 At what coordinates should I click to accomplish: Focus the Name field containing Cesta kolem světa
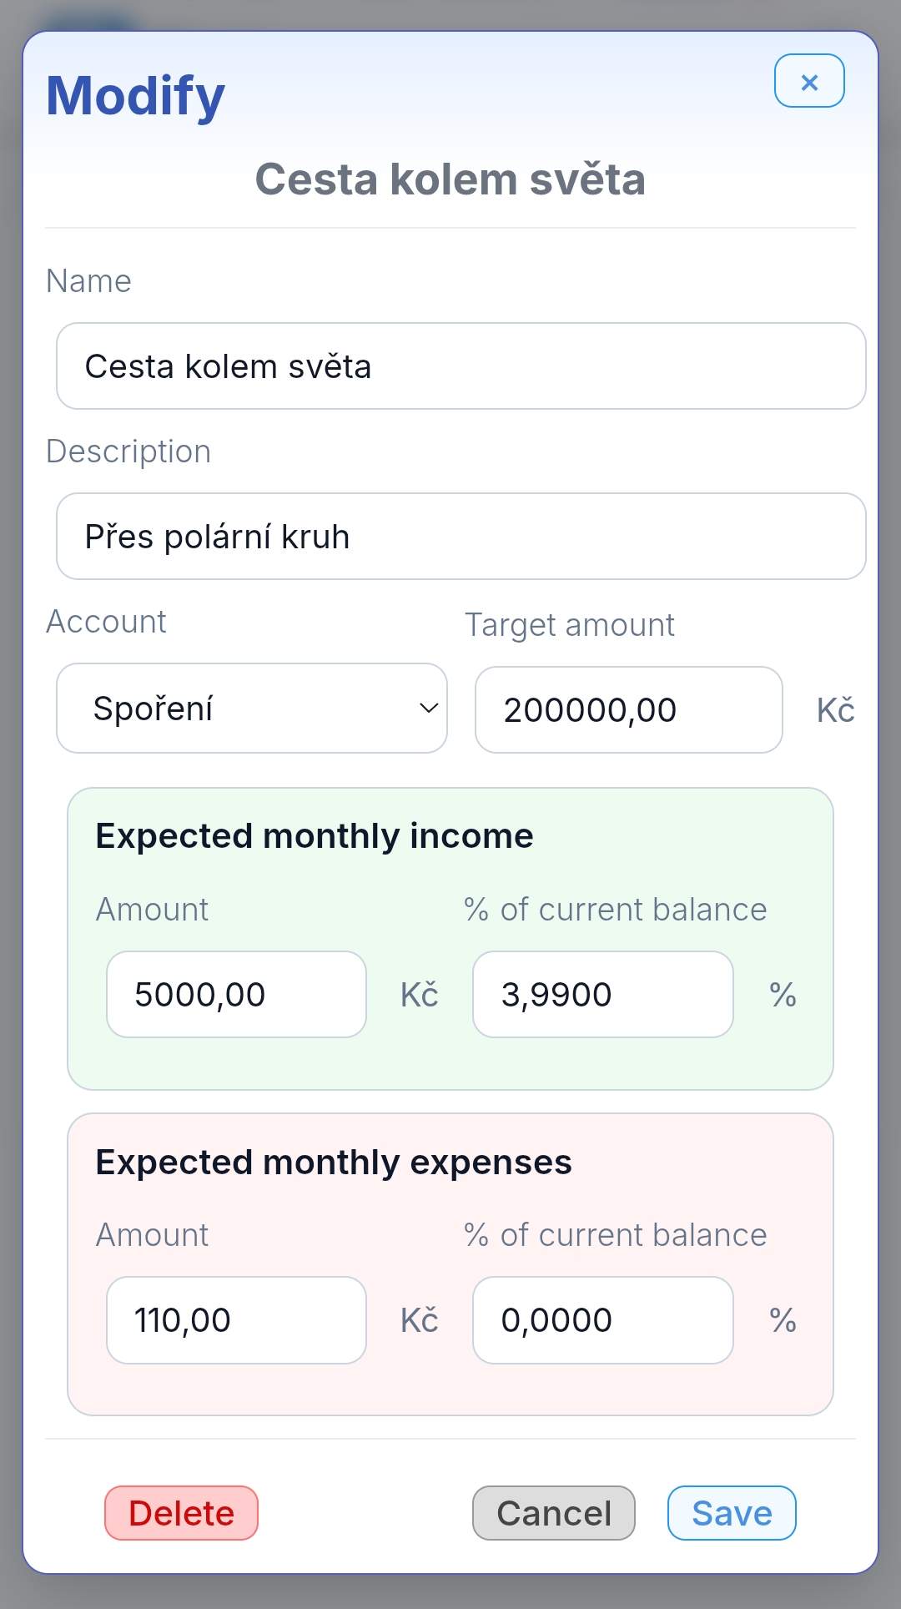(461, 366)
